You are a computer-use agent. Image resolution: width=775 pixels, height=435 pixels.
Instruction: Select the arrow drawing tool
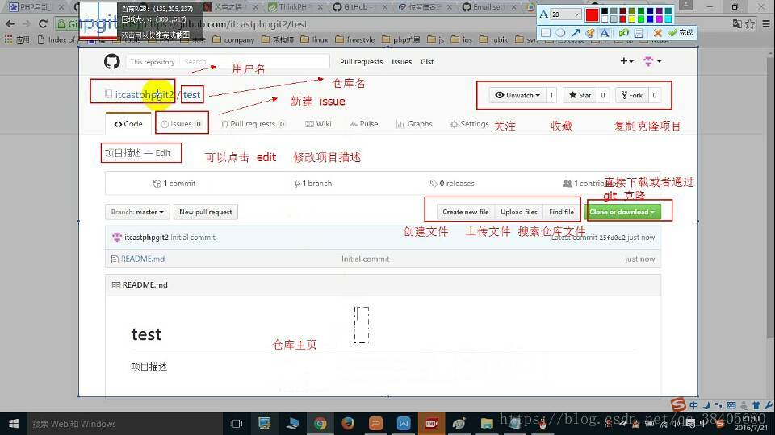576,32
